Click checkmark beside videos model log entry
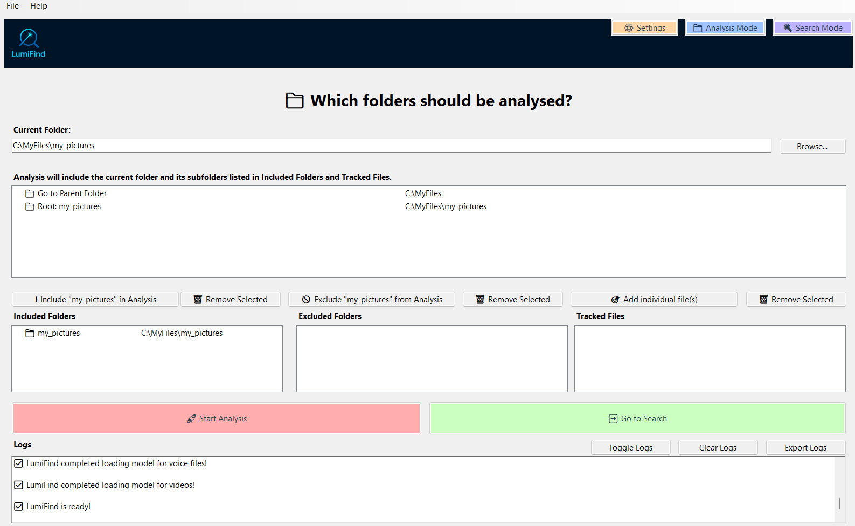 (x=19, y=485)
